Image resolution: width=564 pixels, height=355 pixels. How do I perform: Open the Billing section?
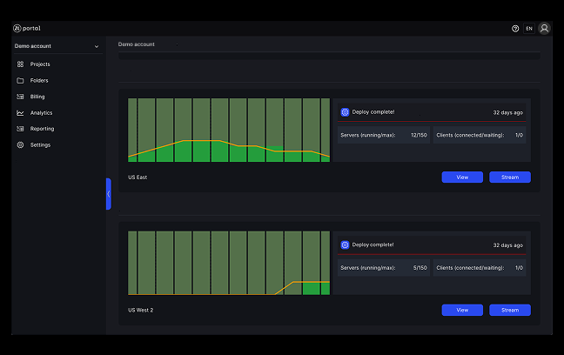coord(37,97)
